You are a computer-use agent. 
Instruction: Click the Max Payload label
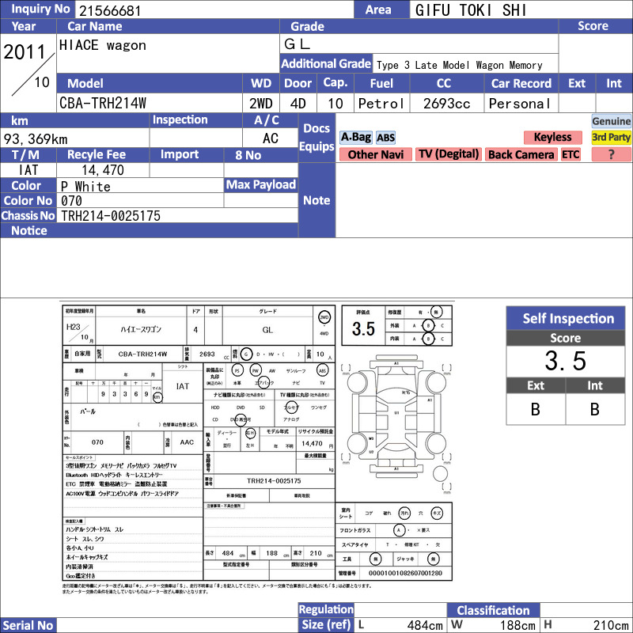click(x=261, y=185)
